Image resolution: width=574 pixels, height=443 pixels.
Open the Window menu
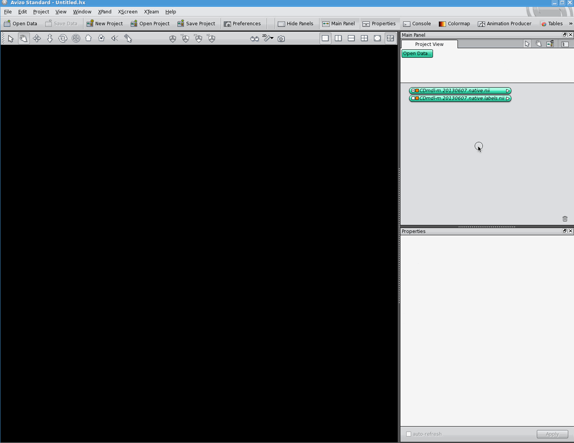pos(82,12)
